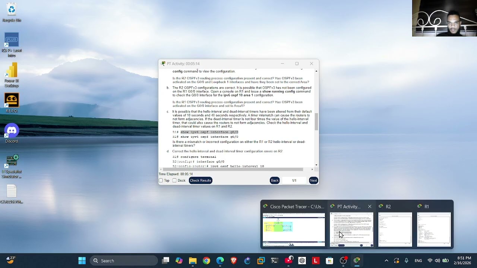Open the IC3 Level Intro desktop shortcut
Viewport: 477px width, 268px height.
tap(12, 45)
